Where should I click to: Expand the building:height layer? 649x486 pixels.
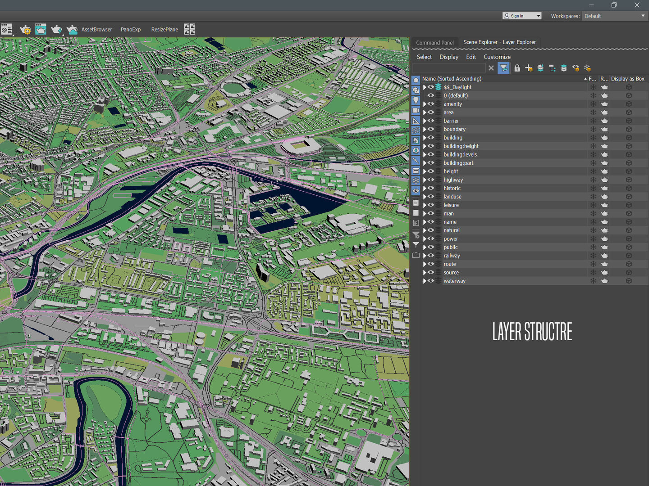[425, 146]
